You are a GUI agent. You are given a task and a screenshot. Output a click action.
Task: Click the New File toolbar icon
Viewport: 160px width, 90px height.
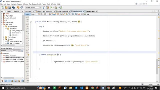[3, 7]
